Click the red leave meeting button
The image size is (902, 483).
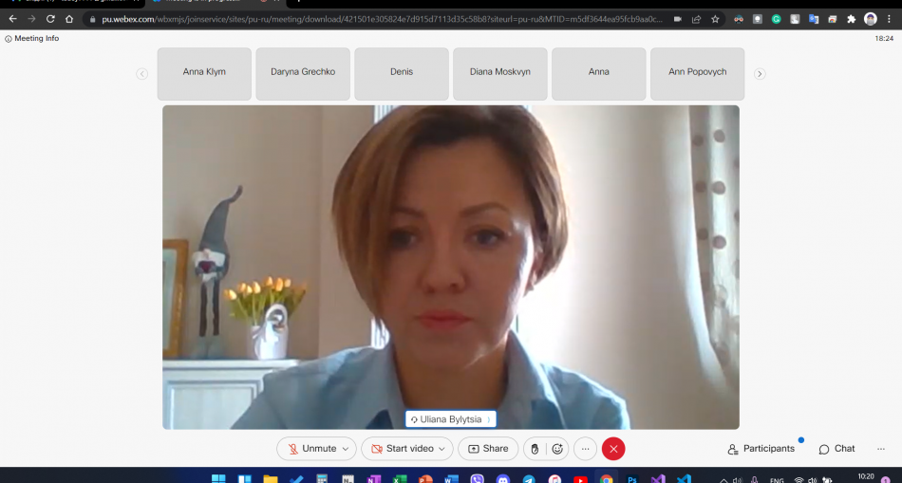click(x=613, y=449)
